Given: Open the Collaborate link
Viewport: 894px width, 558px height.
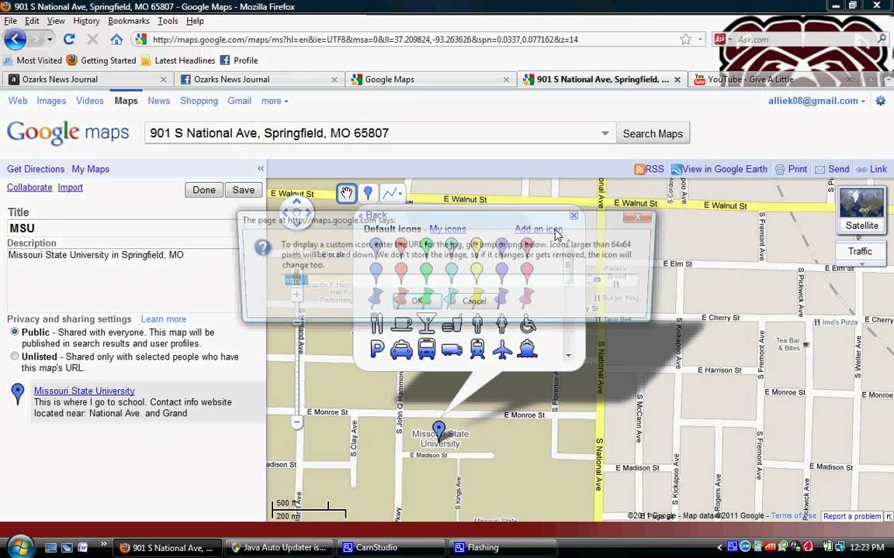Looking at the screenshot, I should (x=29, y=188).
